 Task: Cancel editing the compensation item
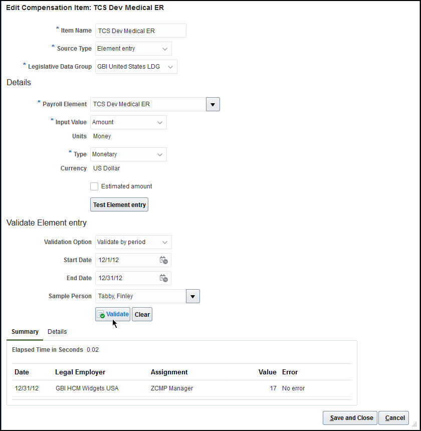(x=394, y=418)
